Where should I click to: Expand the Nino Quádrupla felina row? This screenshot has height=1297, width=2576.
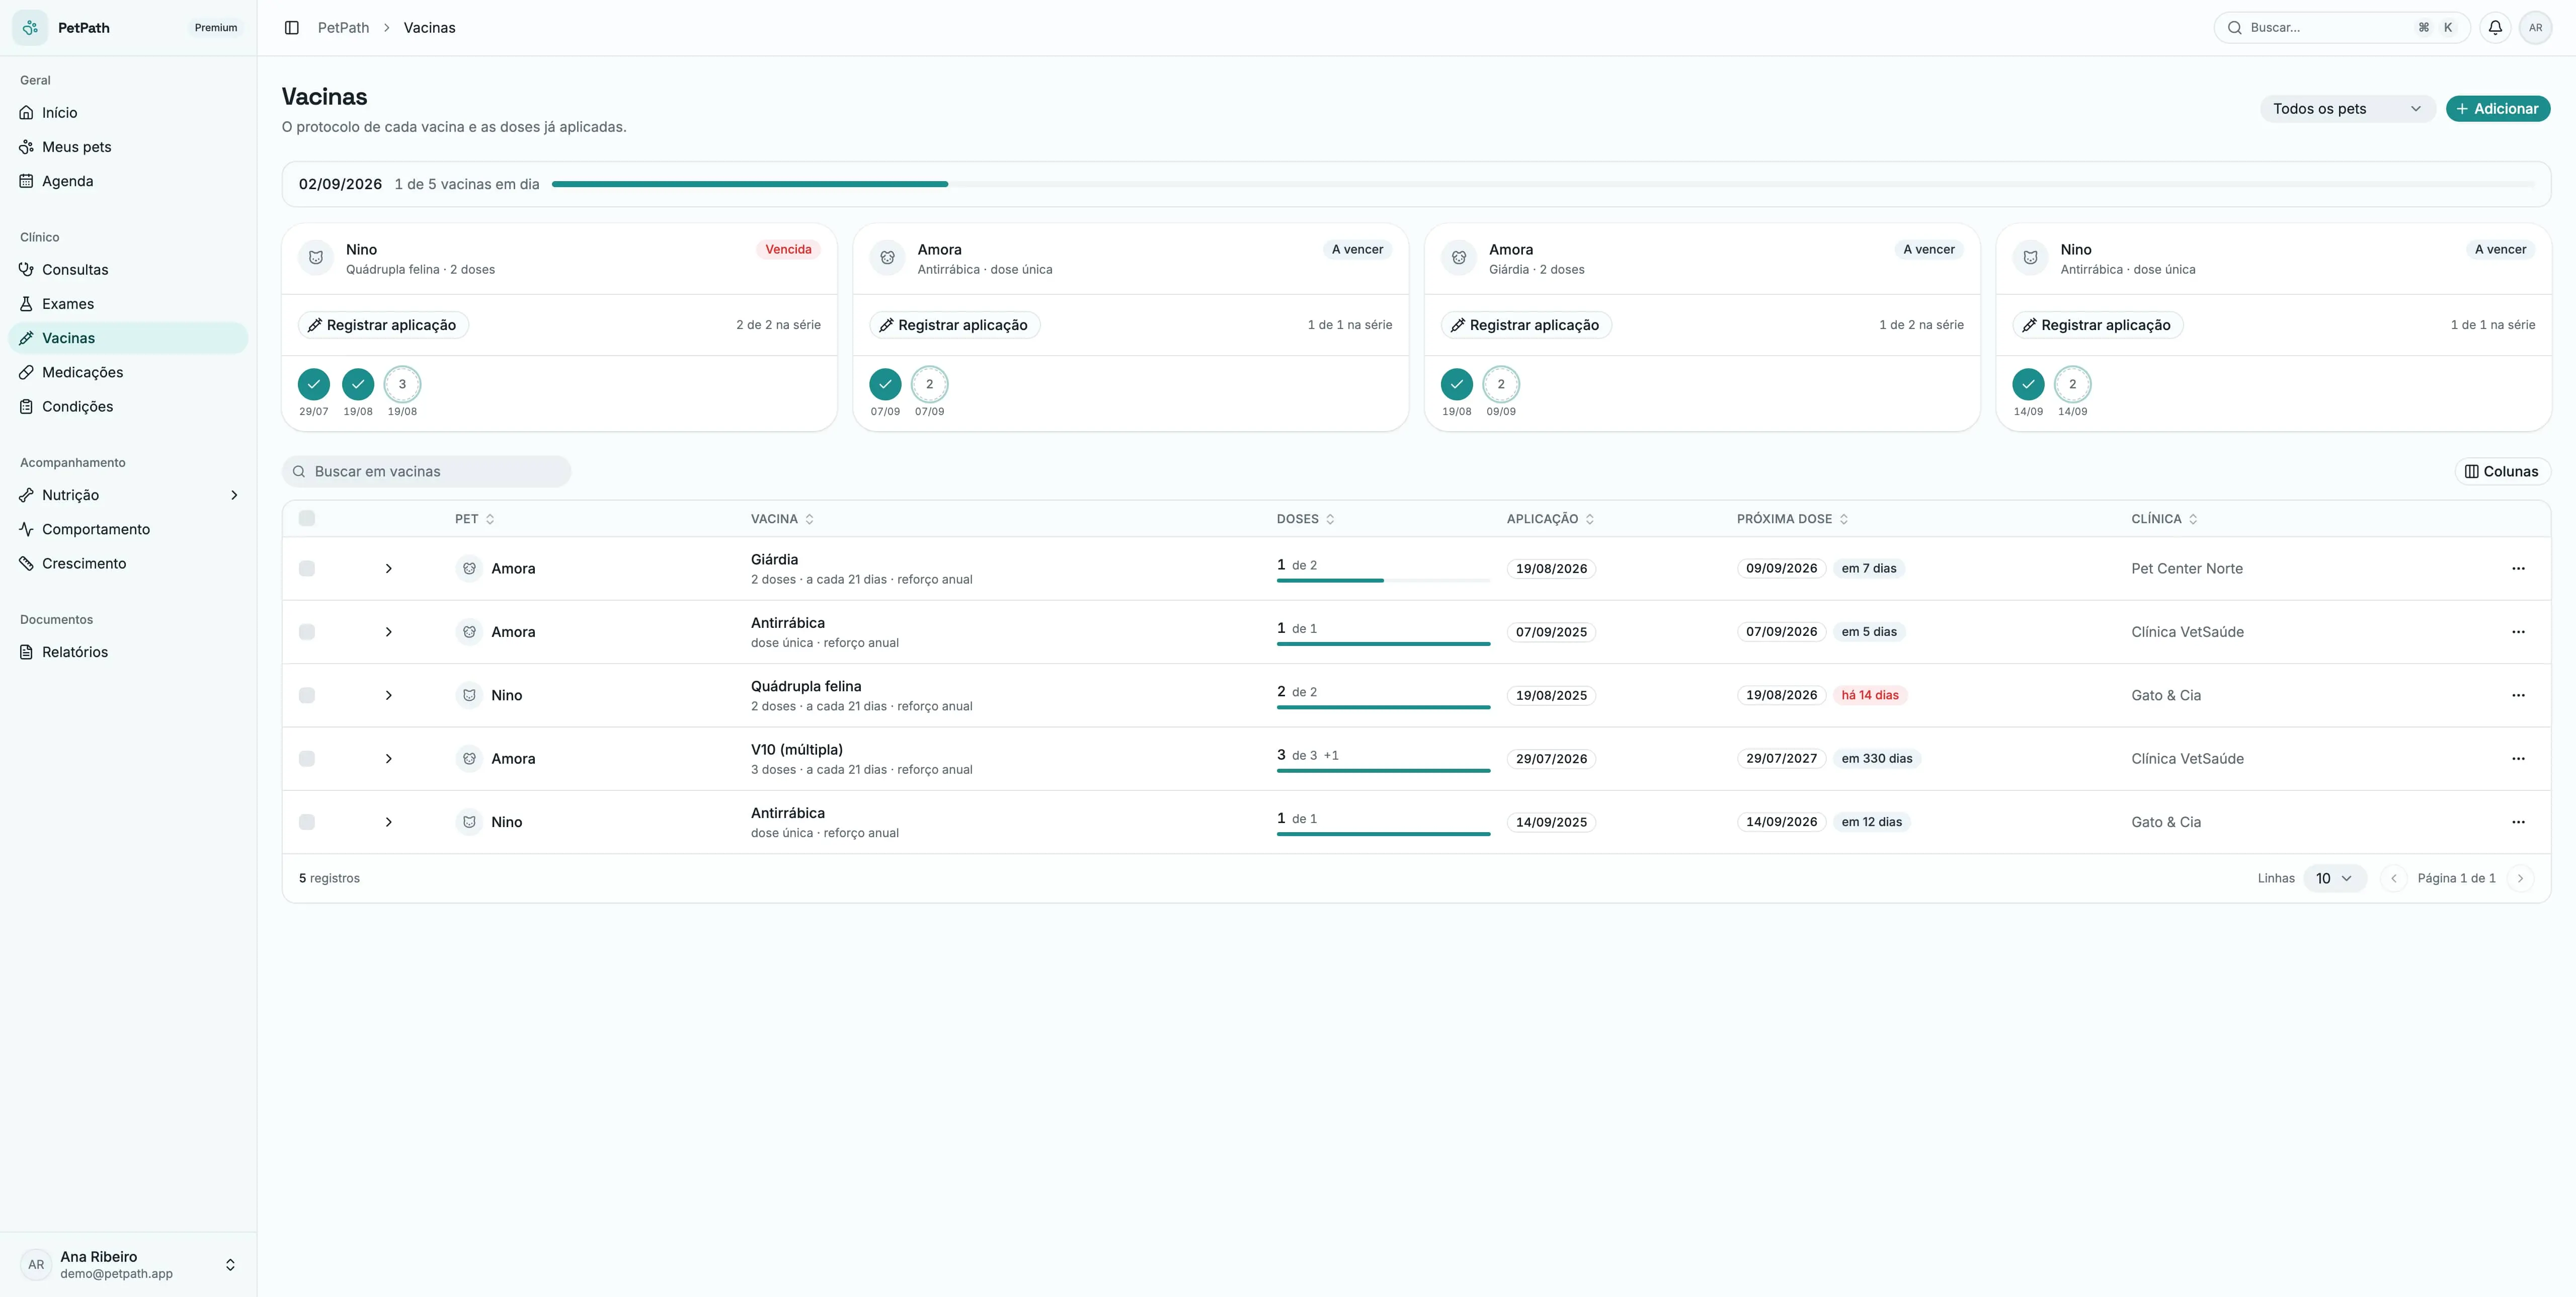[x=389, y=696]
